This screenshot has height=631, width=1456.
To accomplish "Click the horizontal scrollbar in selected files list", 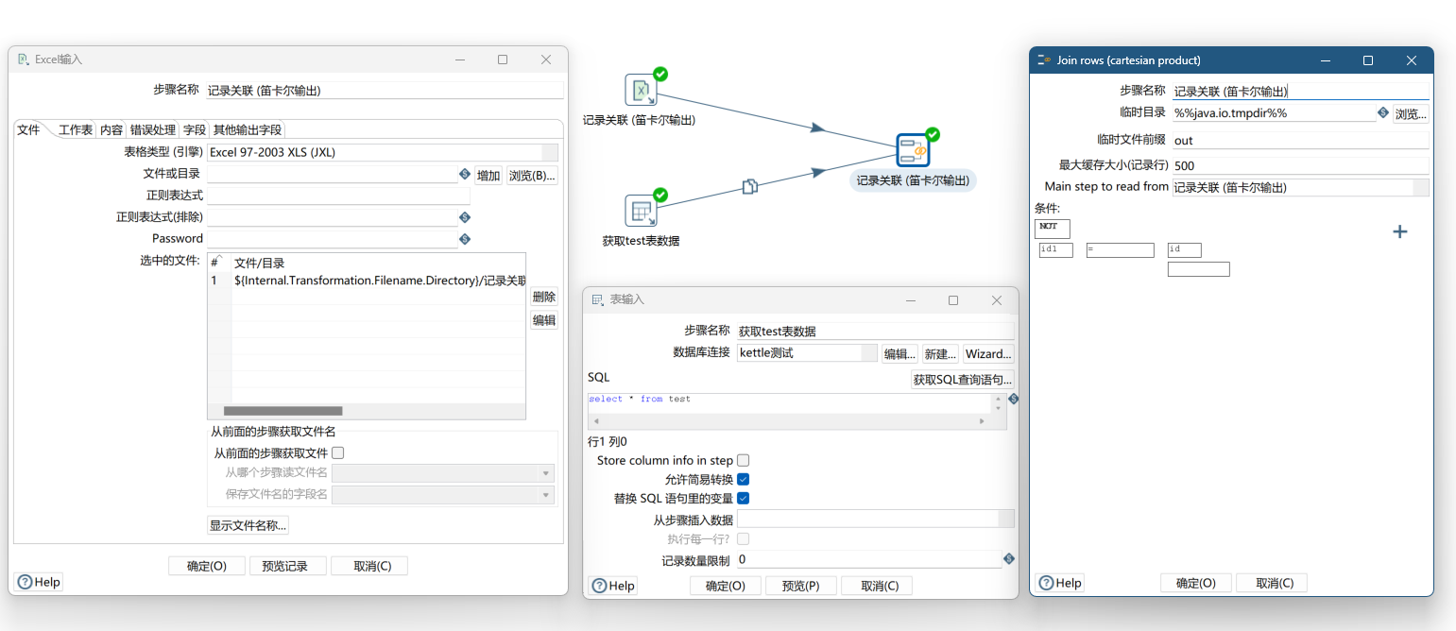I will point(283,411).
